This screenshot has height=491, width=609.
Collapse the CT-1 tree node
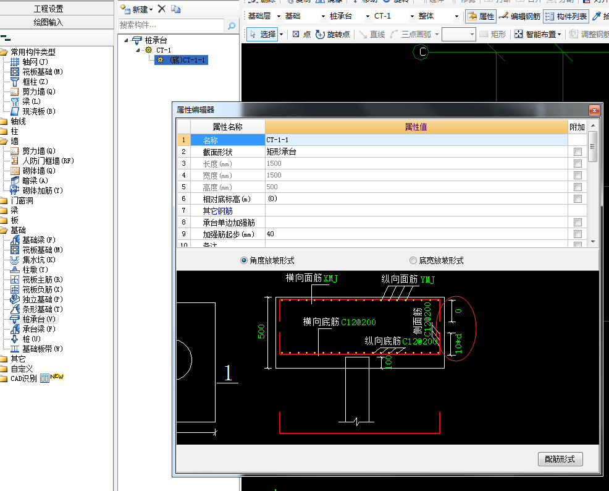[x=138, y=50]
